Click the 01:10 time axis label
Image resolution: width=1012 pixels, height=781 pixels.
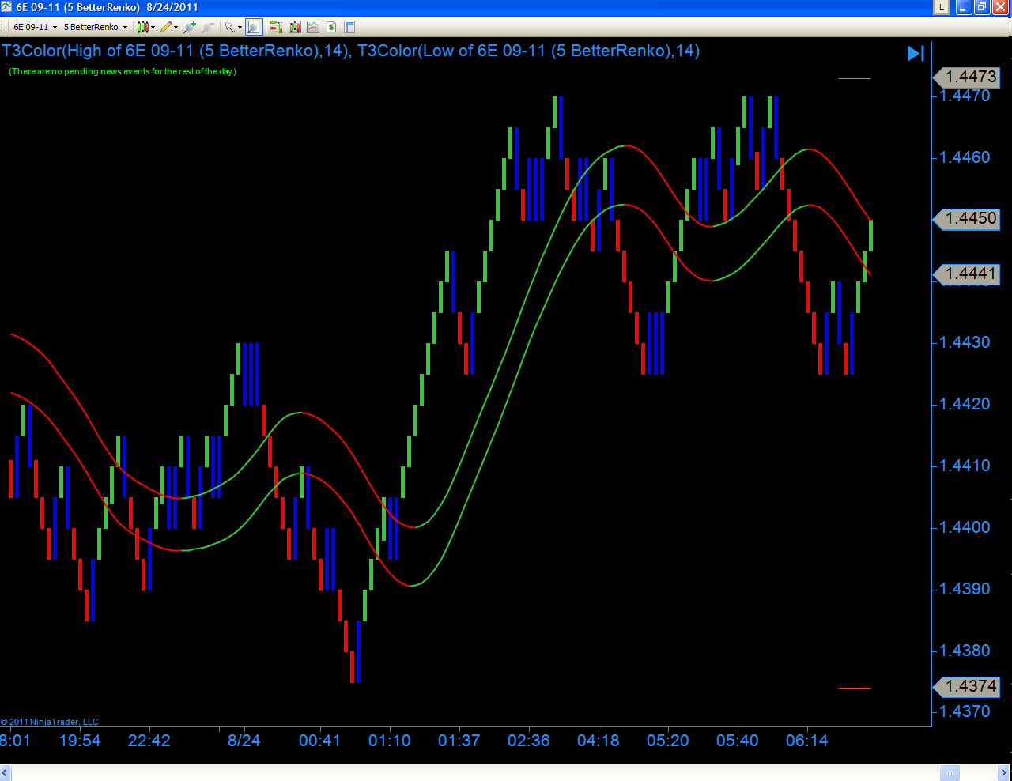coord(389,741)
